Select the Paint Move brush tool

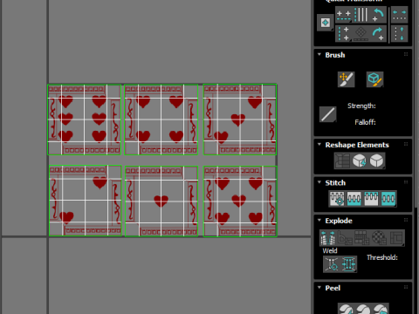coord(347,79)
